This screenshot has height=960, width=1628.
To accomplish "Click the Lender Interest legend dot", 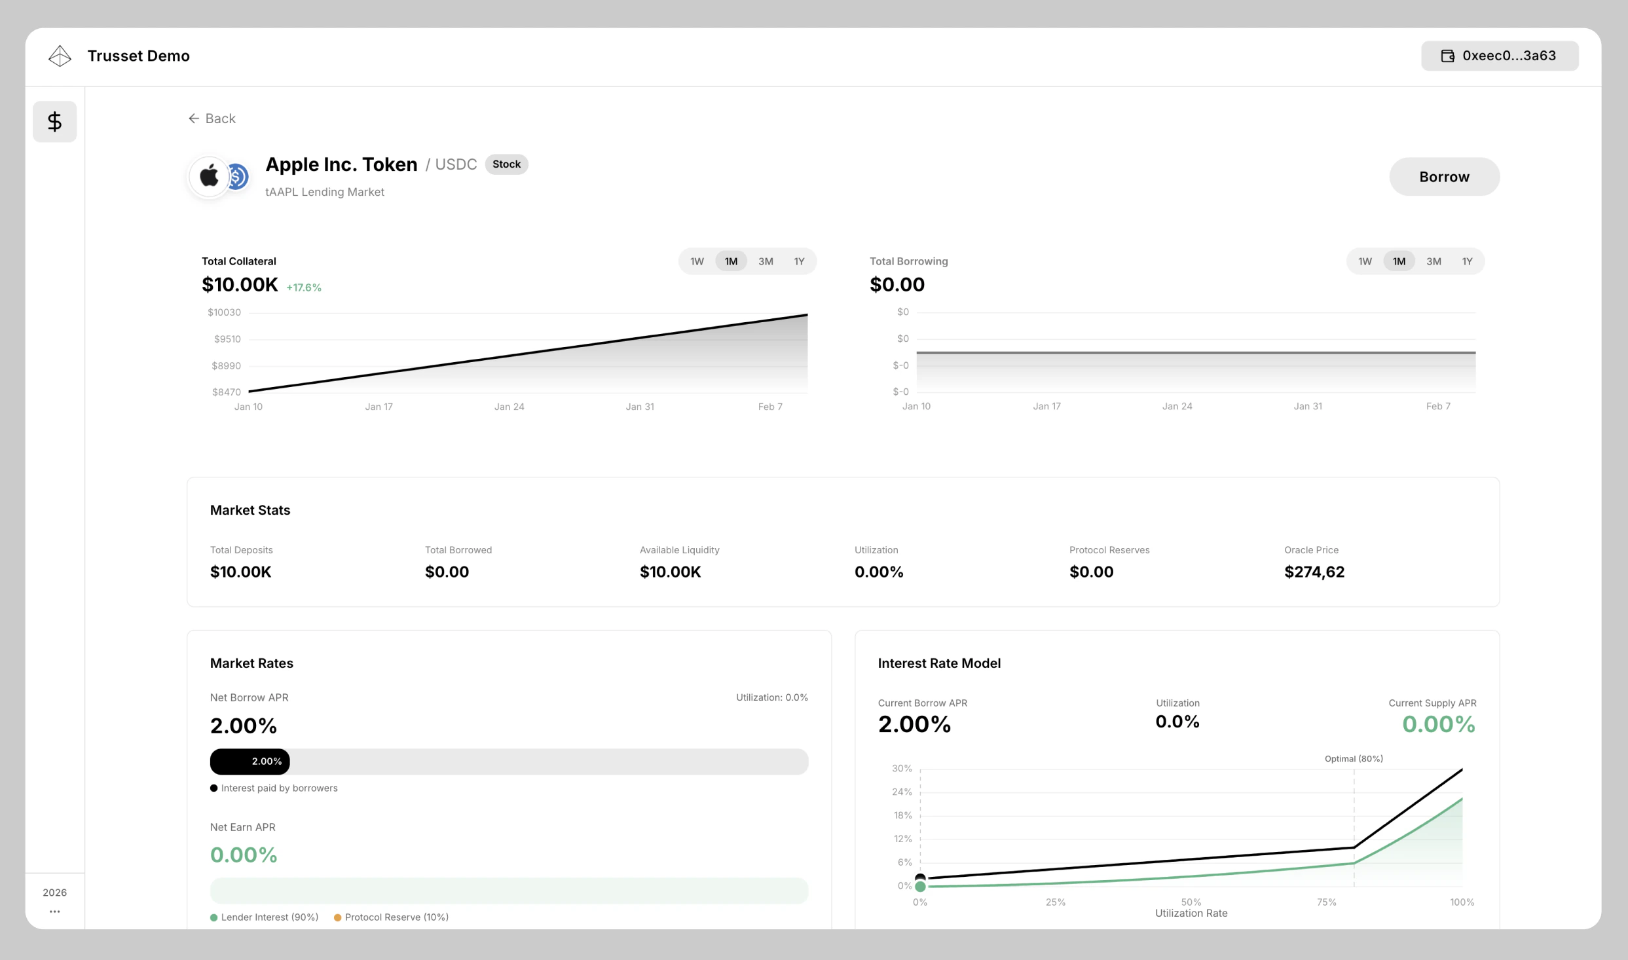I will tap(213, 917).
